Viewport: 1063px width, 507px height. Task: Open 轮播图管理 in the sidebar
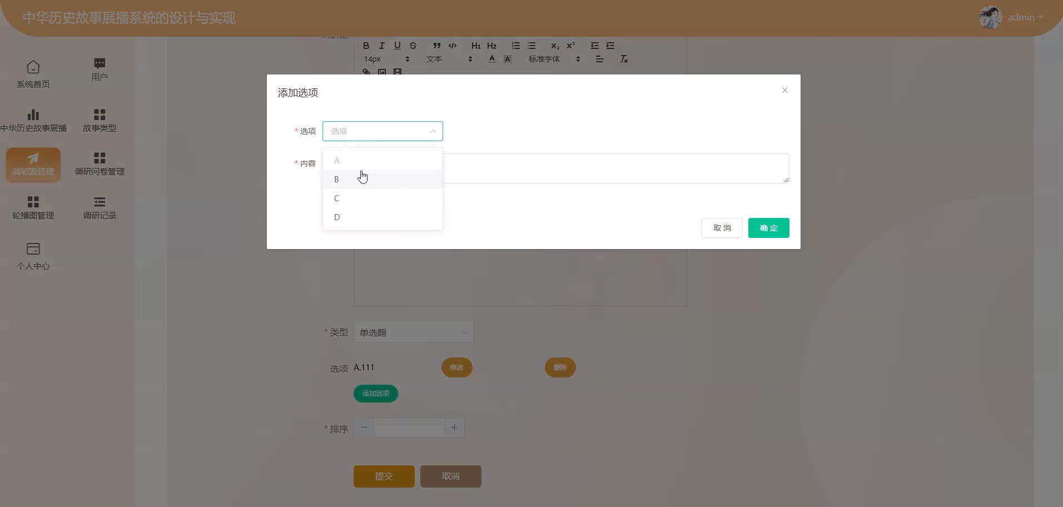pos(33,208)
